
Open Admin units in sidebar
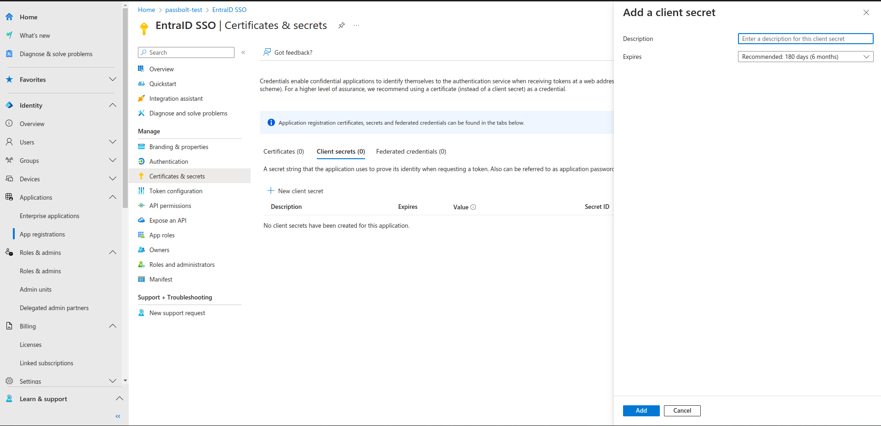[x=36, y=289]
